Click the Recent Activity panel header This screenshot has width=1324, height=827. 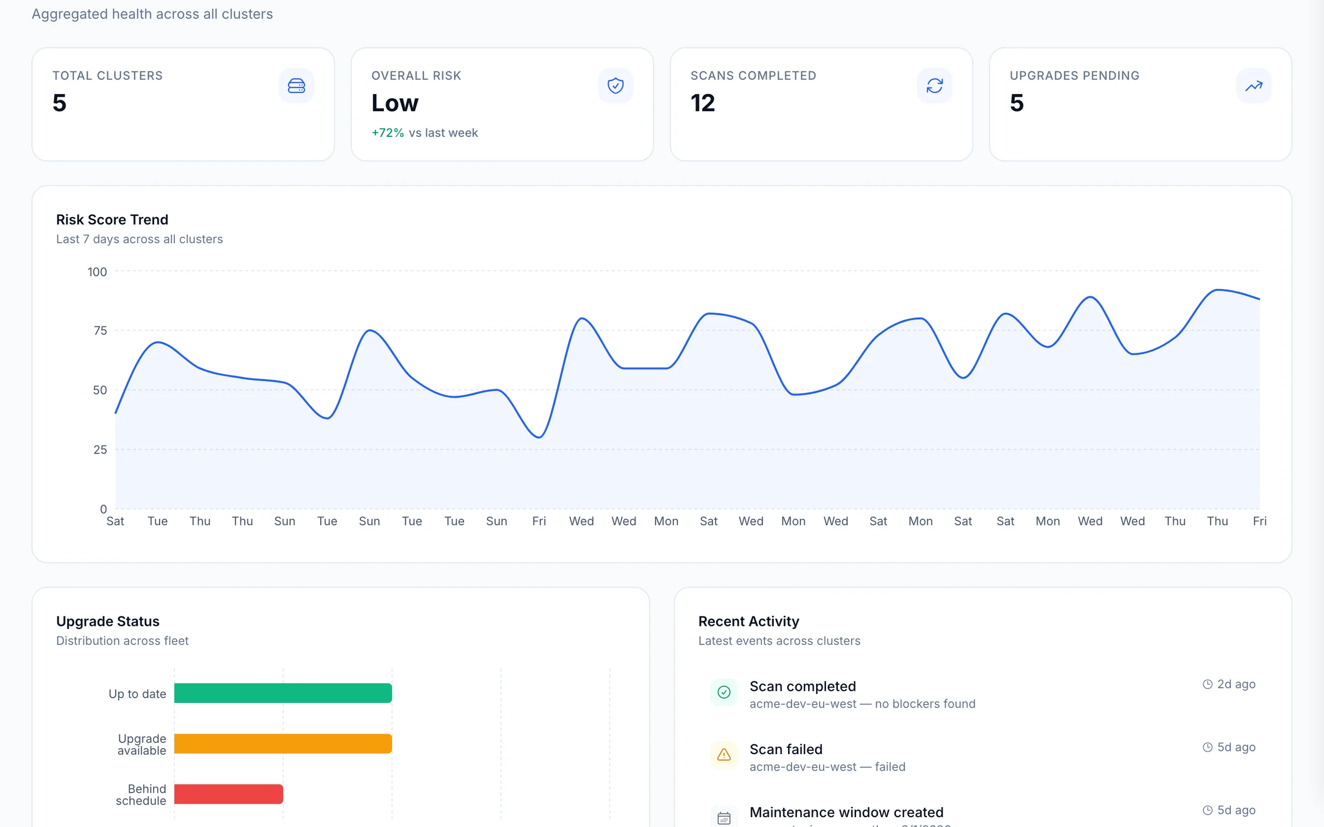748,621
